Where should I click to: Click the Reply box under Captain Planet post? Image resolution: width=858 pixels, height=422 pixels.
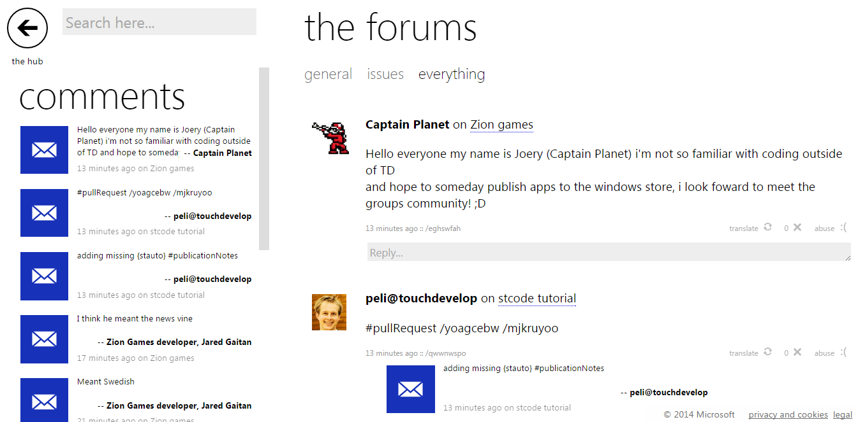coord(609,252)
